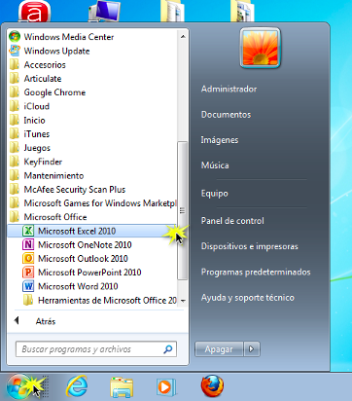
Task: Click the Articulate folder icon
Action: click(x=15, y=79)
